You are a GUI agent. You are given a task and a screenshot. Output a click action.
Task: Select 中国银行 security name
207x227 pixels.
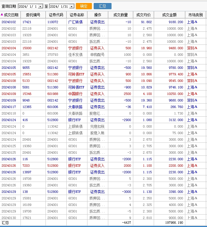point(76,94)
